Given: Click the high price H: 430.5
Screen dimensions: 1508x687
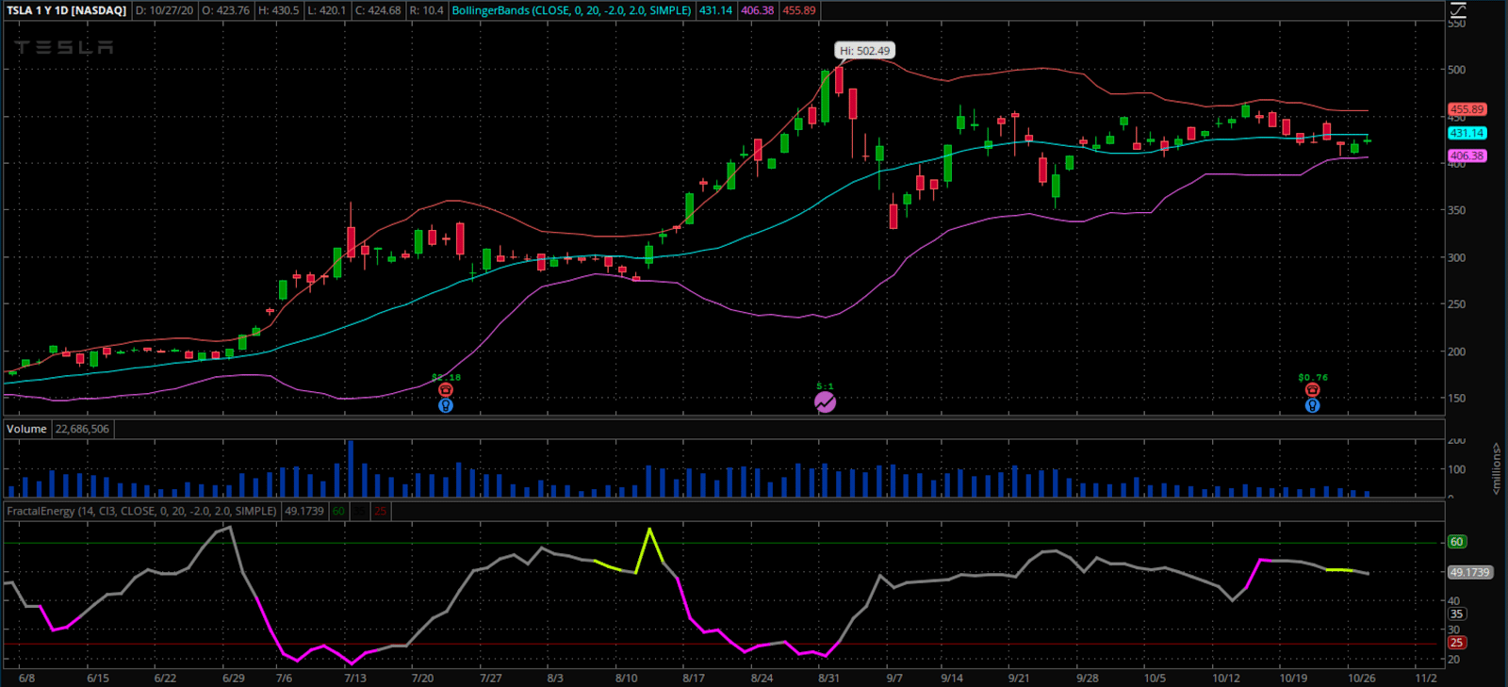Looking at the screenshot, I should click(x=279, y=10).
